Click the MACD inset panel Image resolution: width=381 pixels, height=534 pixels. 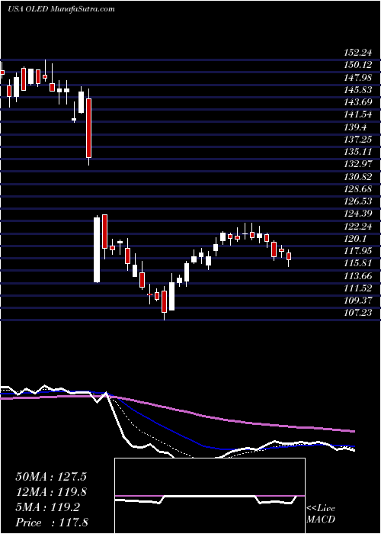click(x=210, y=496)
